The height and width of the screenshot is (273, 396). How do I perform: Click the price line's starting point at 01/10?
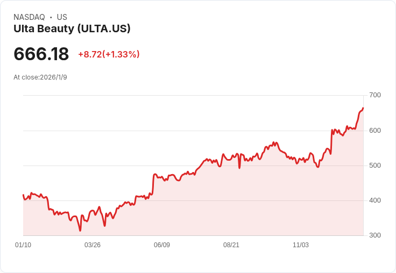coord(23,195)
